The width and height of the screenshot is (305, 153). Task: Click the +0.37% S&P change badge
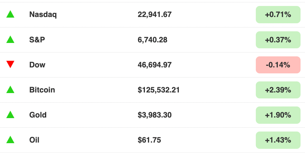[x=278, y=40]
